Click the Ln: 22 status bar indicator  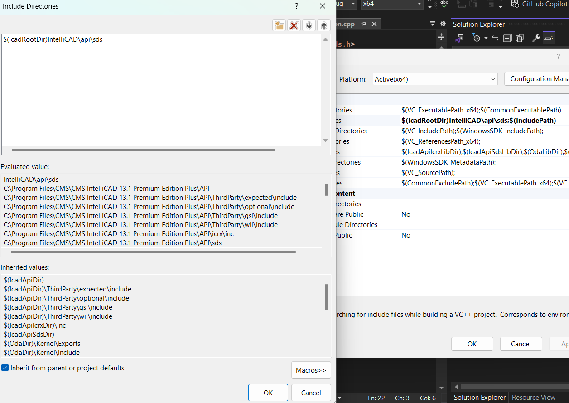(376, 398)
